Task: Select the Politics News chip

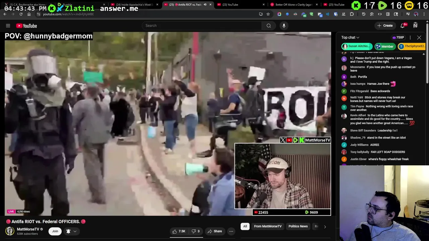Action: click(x=298, y=227)
